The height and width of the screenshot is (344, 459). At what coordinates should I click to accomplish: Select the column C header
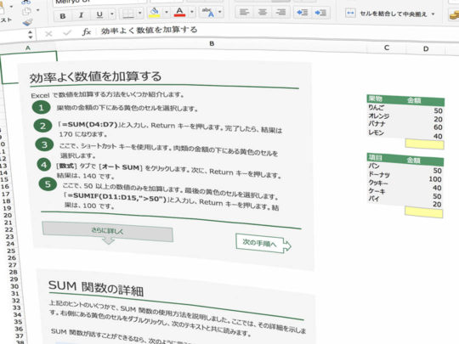(387, 48)
